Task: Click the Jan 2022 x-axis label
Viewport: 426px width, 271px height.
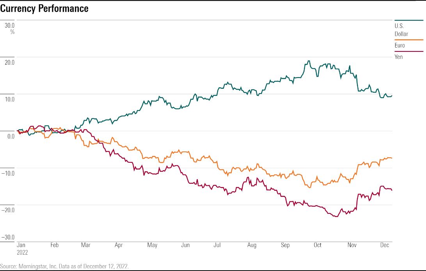Action: tap(22, 248)
